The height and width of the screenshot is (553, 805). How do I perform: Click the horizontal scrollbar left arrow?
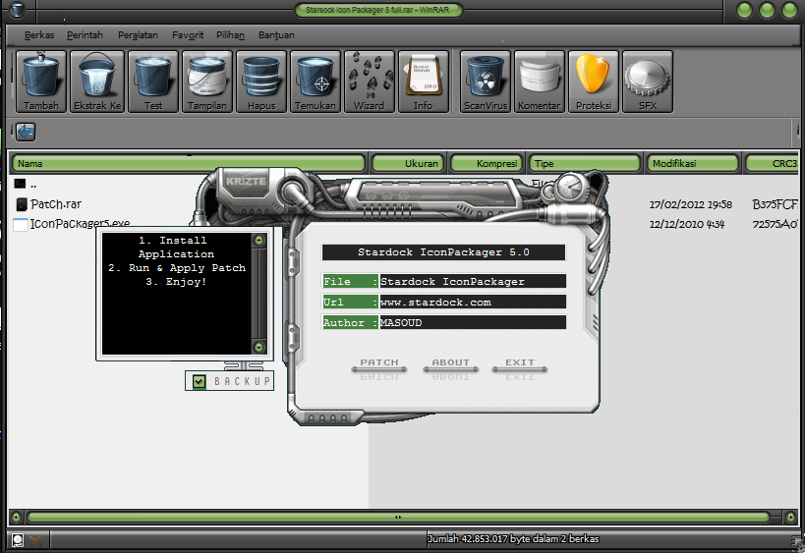tap(16, 517)
